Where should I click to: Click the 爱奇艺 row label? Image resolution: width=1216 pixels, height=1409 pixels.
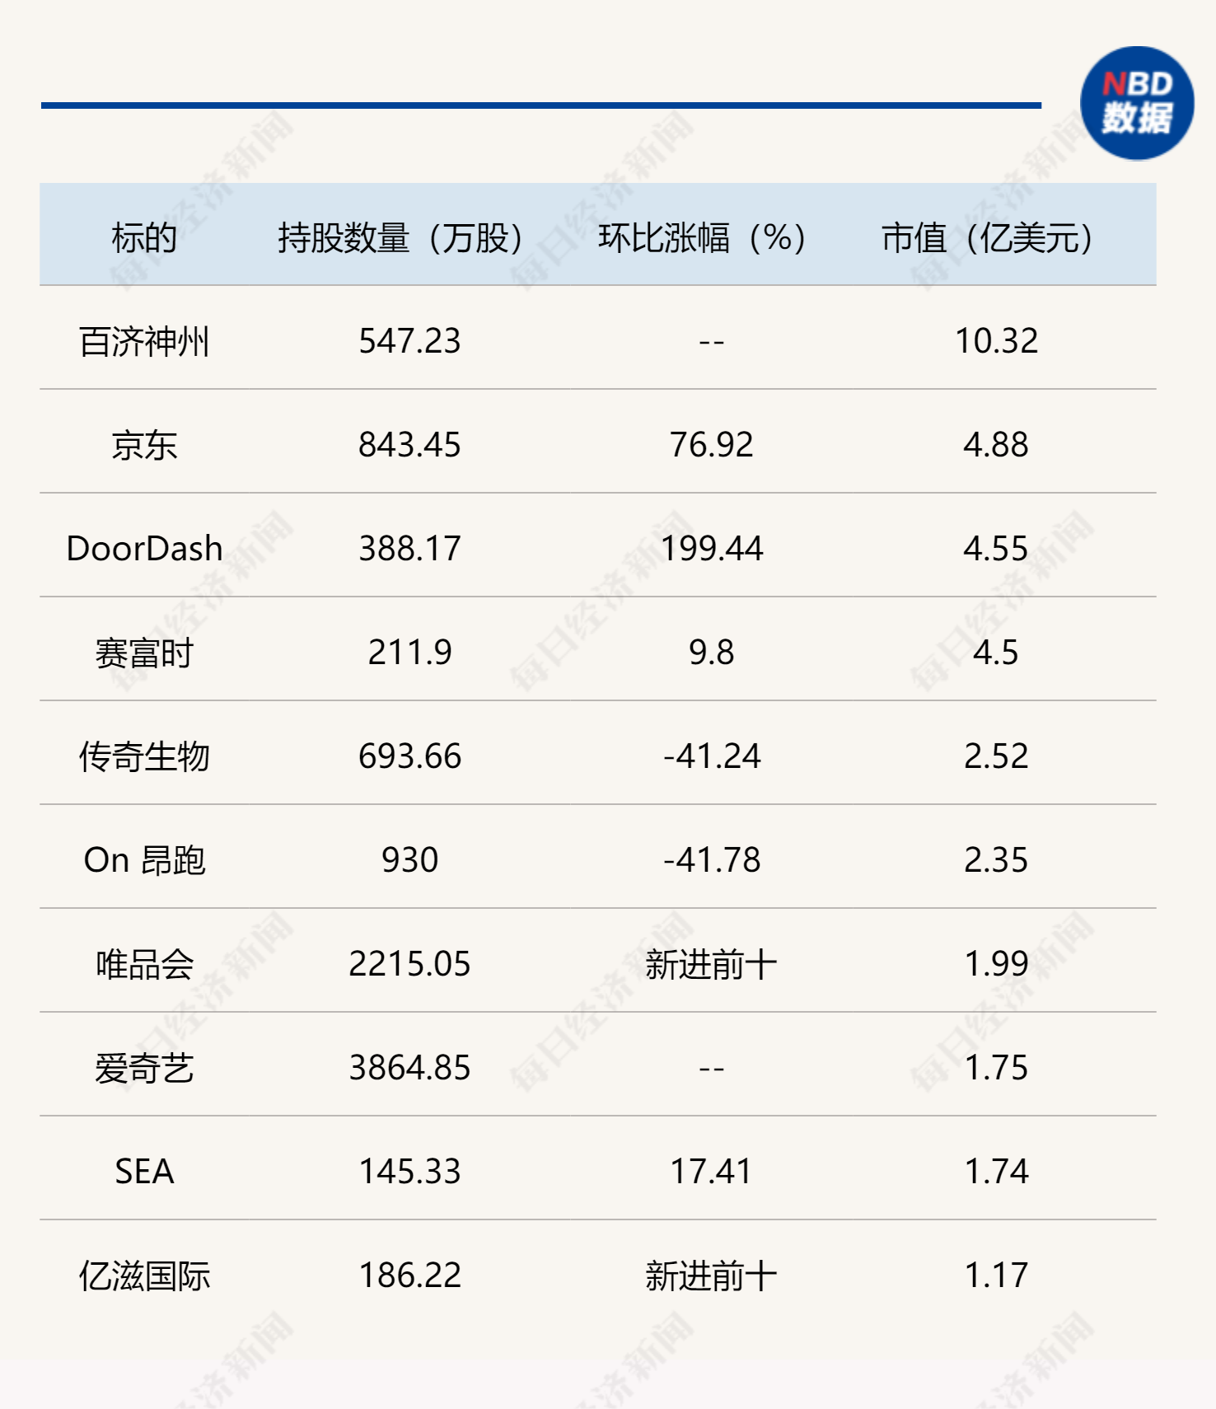(x=144, y=1068)
